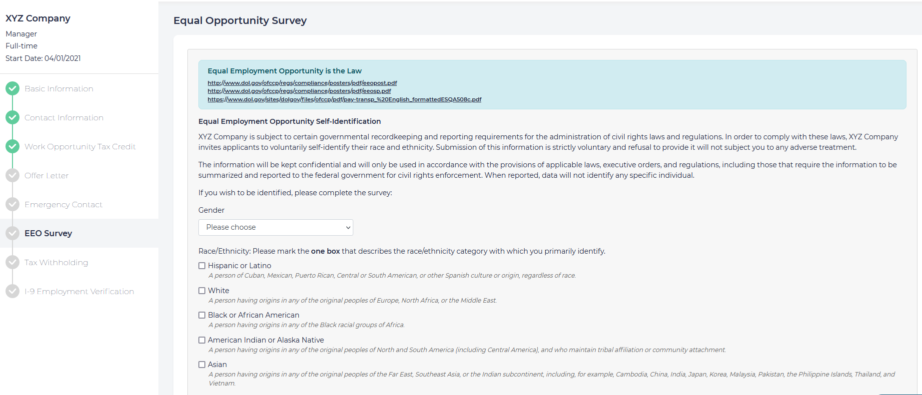Tick the White race checkbox
Image resolution: width=922 pixels, height=395 pixels.
(202, 291)
